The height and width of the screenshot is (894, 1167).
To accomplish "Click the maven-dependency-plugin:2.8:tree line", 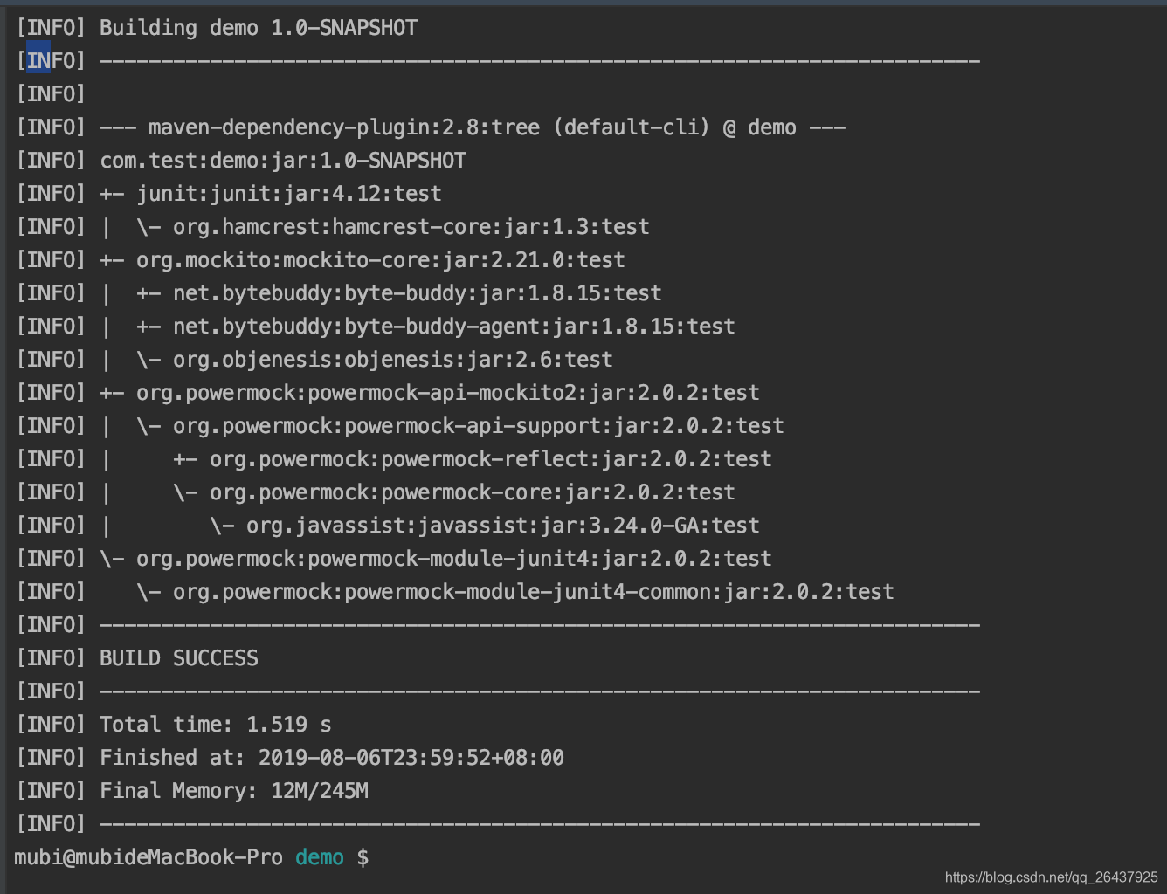I will 473,127.
